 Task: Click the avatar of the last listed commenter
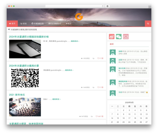tap(112, 93)
